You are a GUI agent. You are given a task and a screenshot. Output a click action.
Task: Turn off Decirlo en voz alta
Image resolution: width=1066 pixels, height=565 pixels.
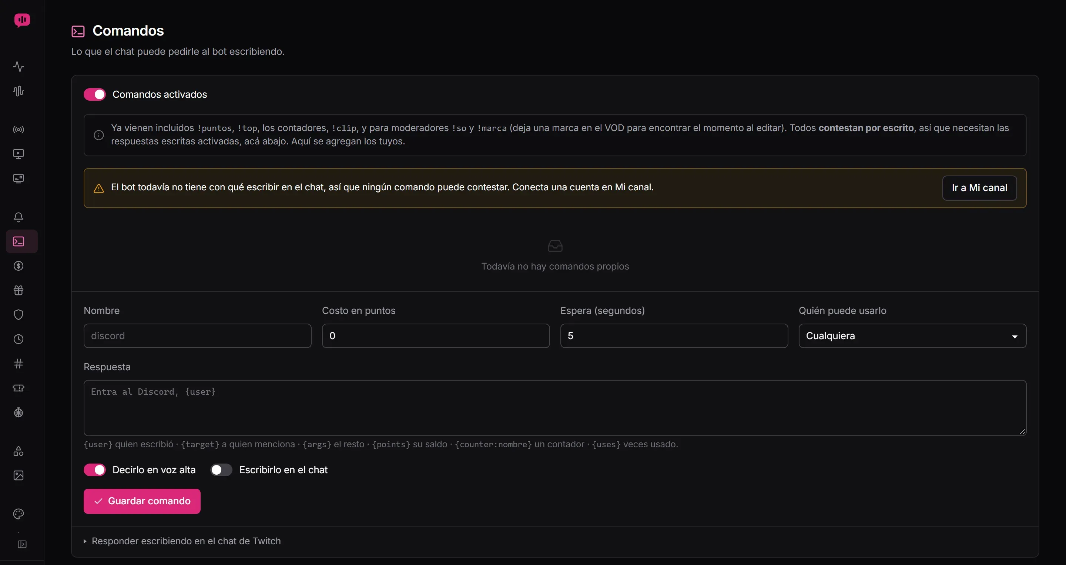click(95, 470)
